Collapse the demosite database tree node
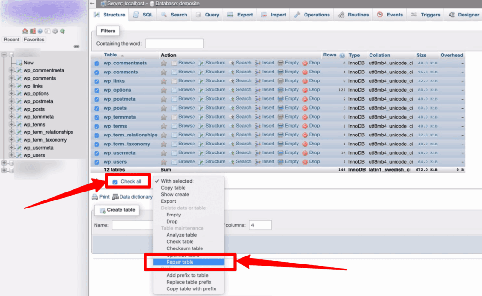482x296 pixels. [4, 55]
